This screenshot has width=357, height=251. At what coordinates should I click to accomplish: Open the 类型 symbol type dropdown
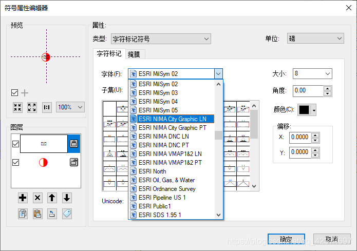(x=161, y=39)
